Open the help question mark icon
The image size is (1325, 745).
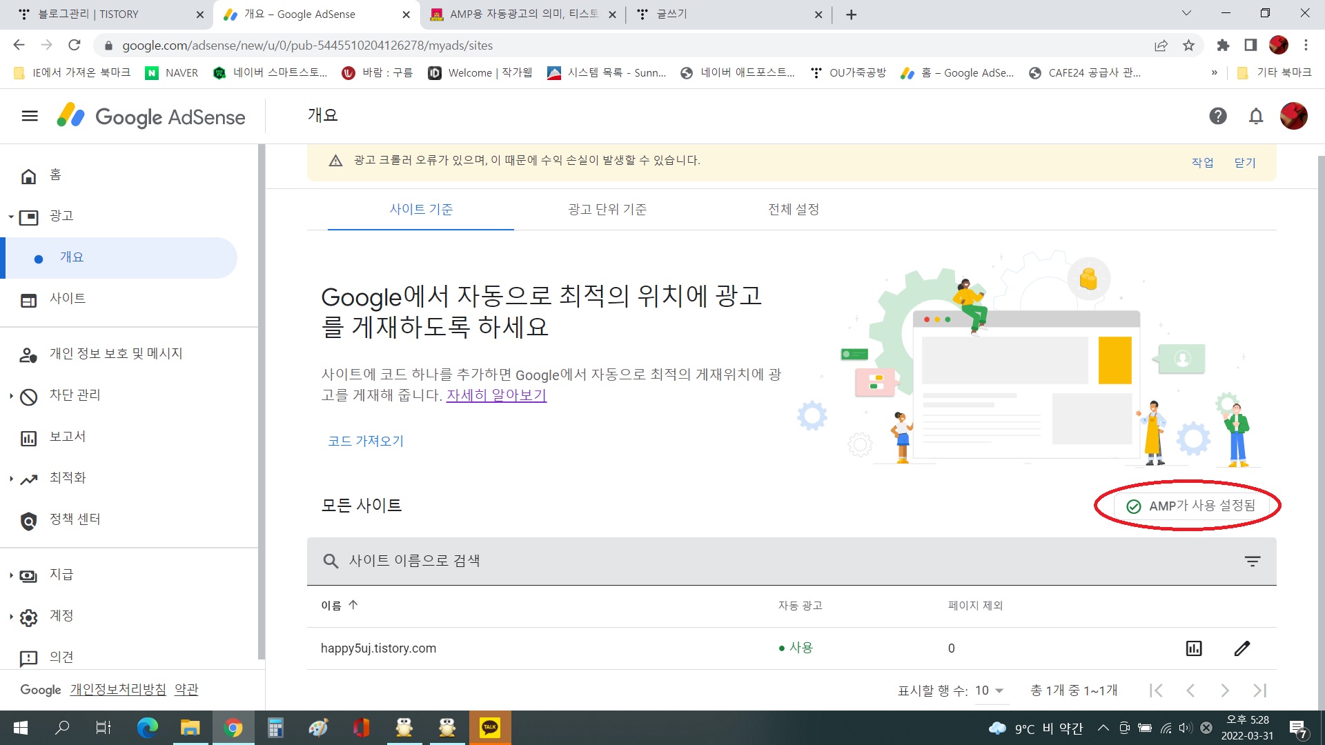1218,116
